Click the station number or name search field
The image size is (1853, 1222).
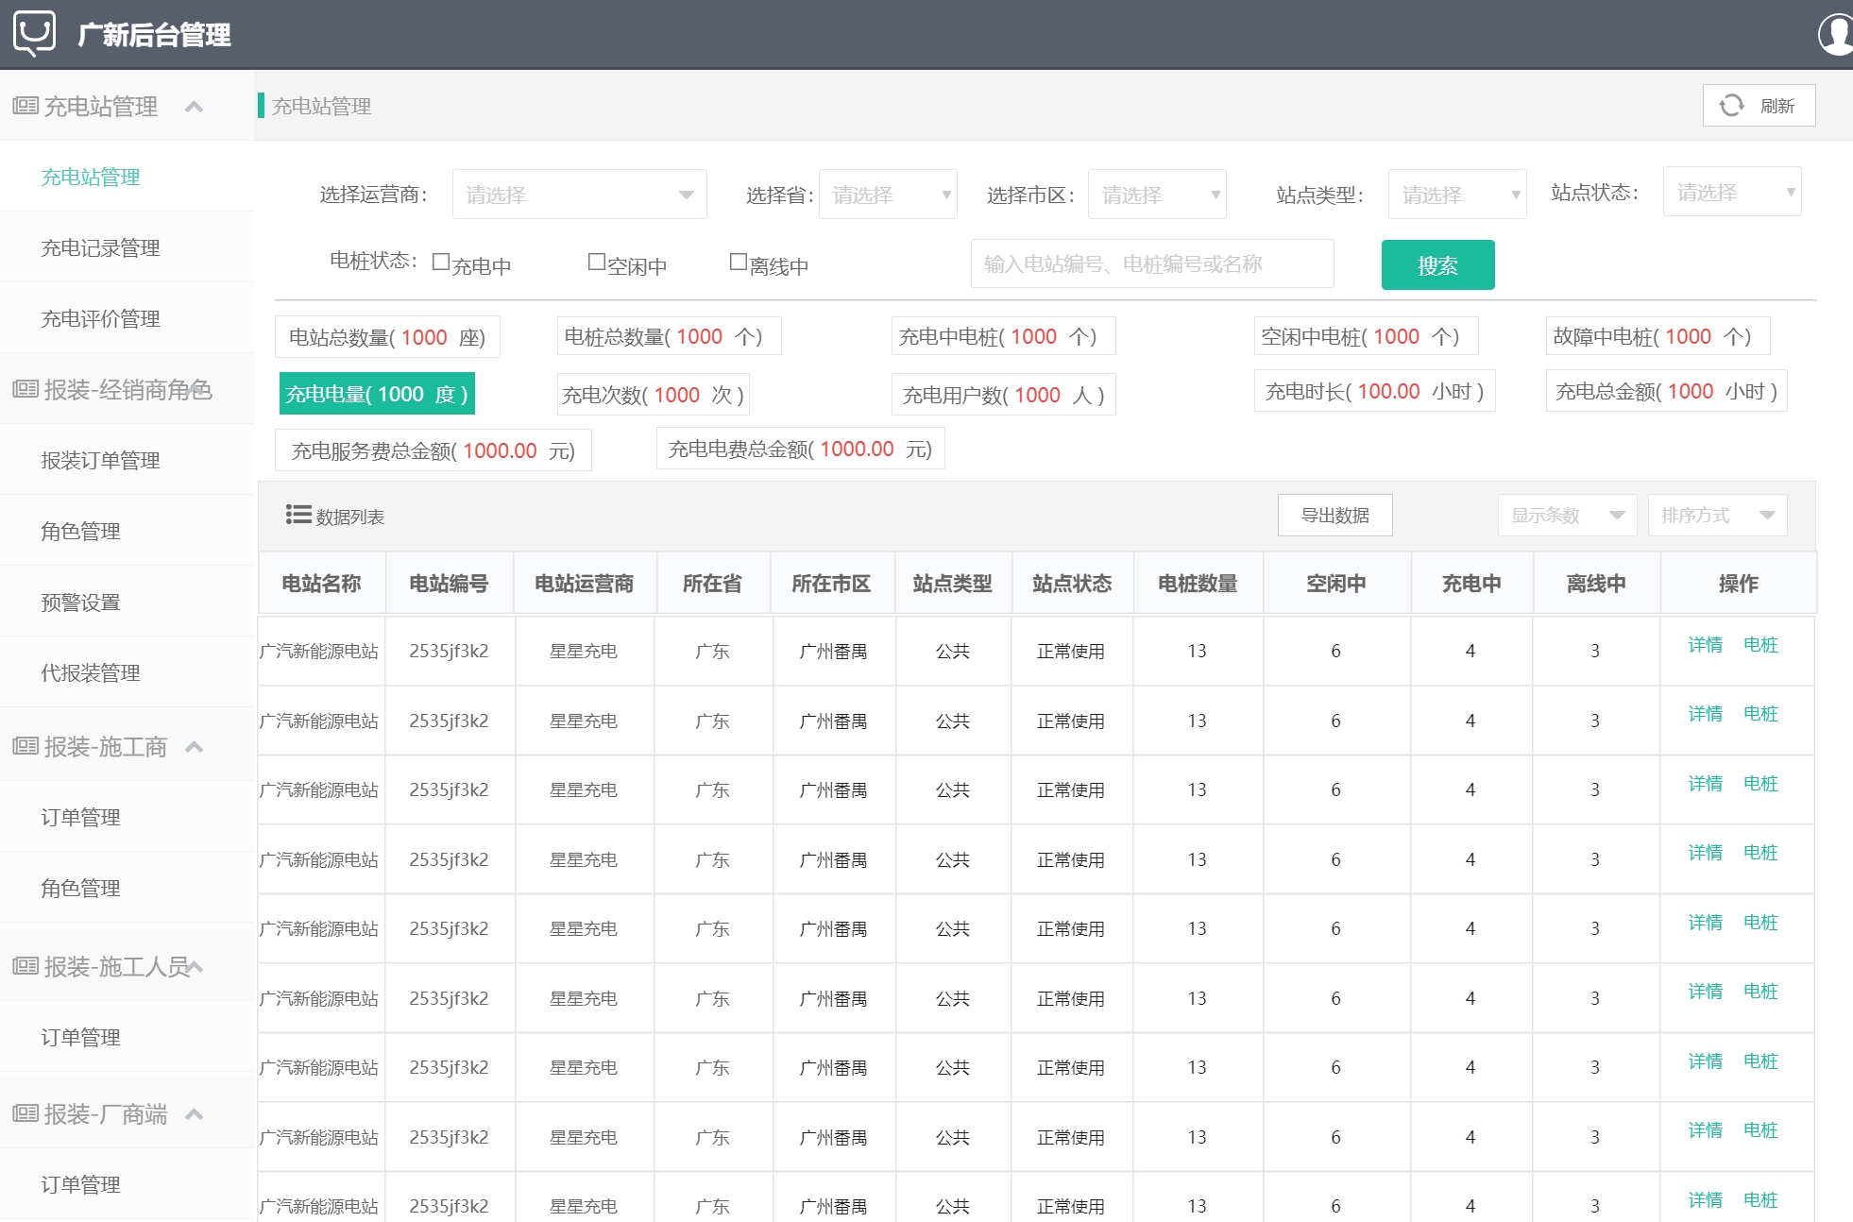coord(1152,263)
